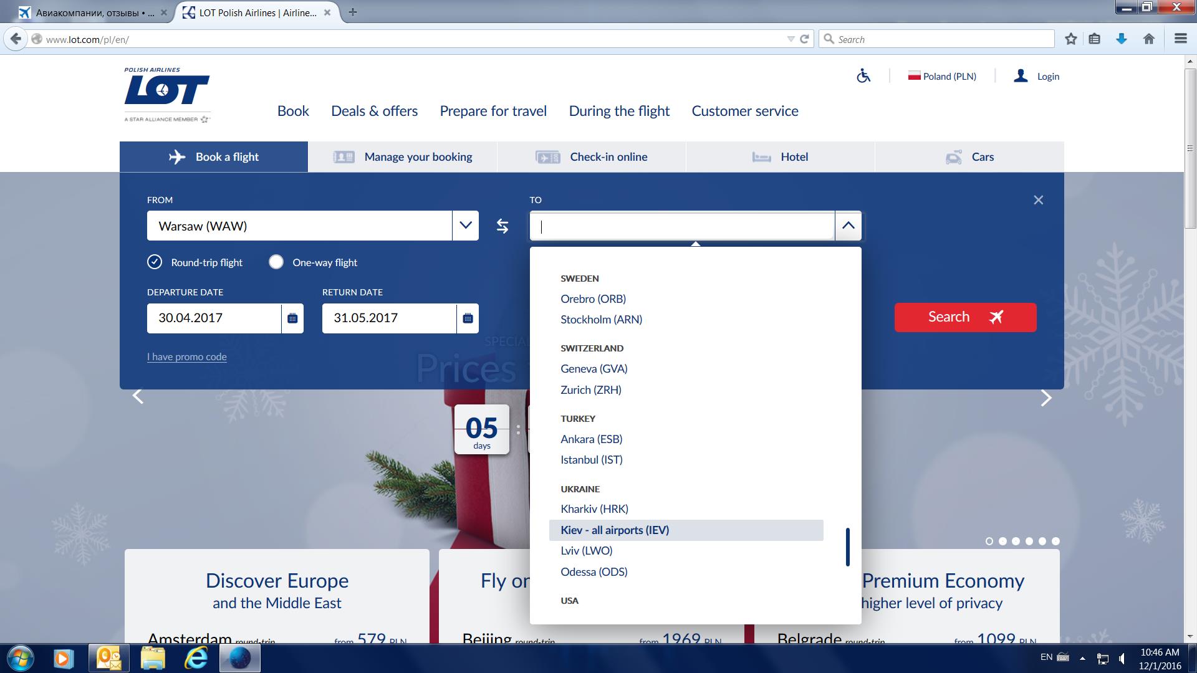The height and width of the screenshot is (673, 1197).
Task: Select Round-trip flight option
Action: click(155, 262)
